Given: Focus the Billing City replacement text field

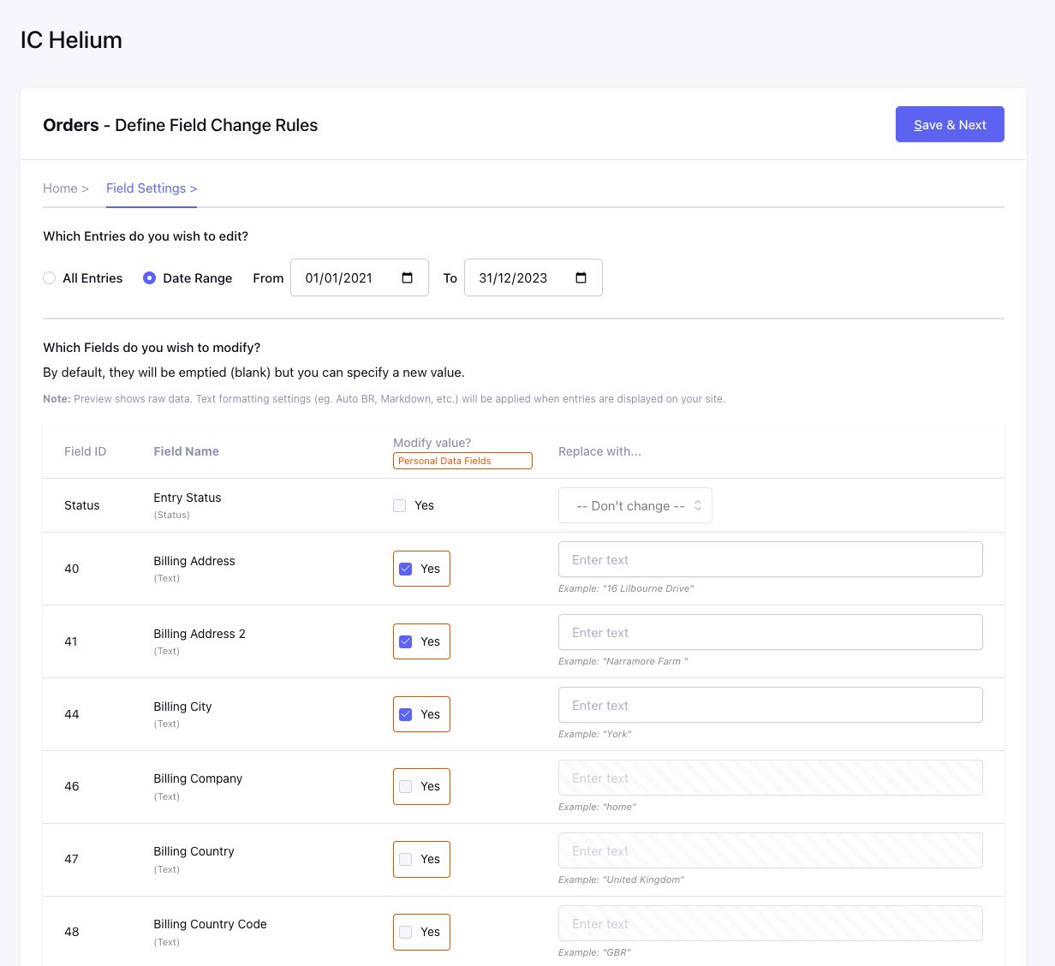Looking at the screenshot, I should point(770,705).
